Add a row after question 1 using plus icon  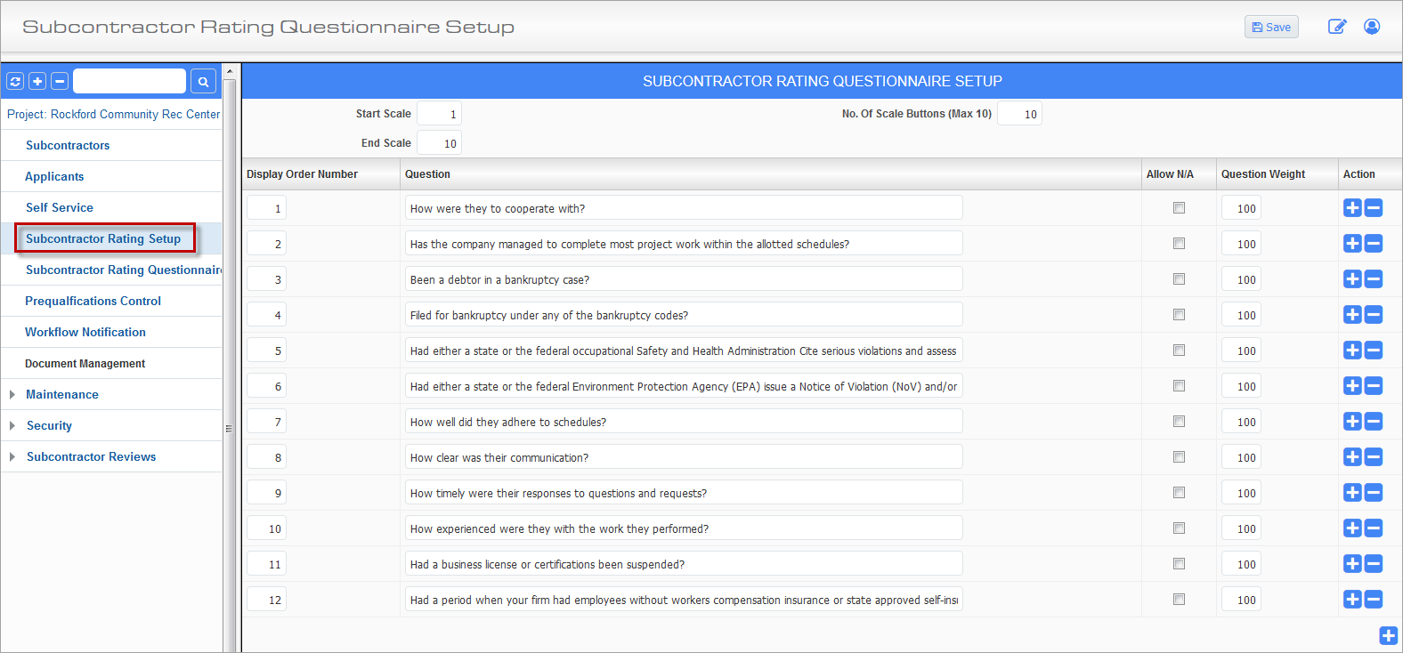1352,208
